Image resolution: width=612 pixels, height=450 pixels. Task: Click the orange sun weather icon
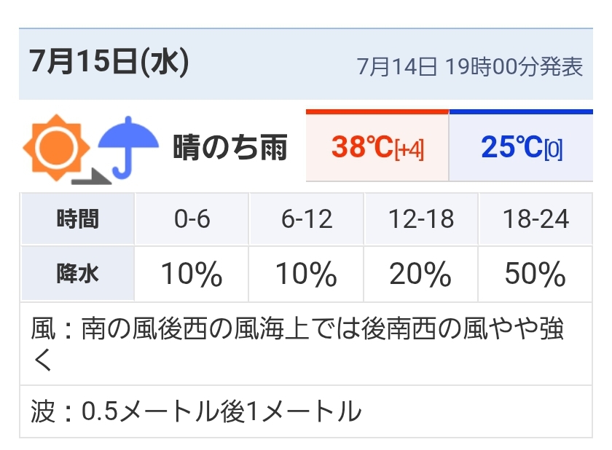coord(57,148)
